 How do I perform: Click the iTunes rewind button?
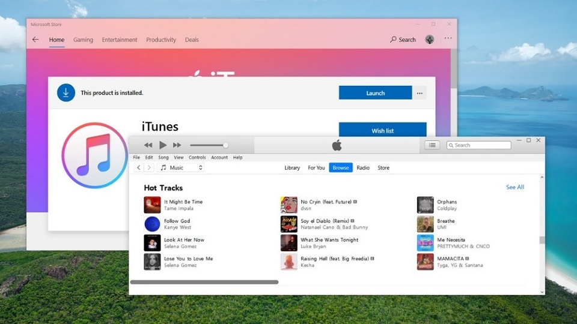coord(148,145)
